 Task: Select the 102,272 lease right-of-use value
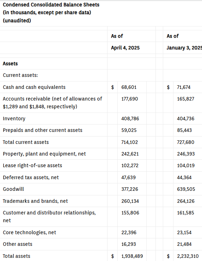130,165
